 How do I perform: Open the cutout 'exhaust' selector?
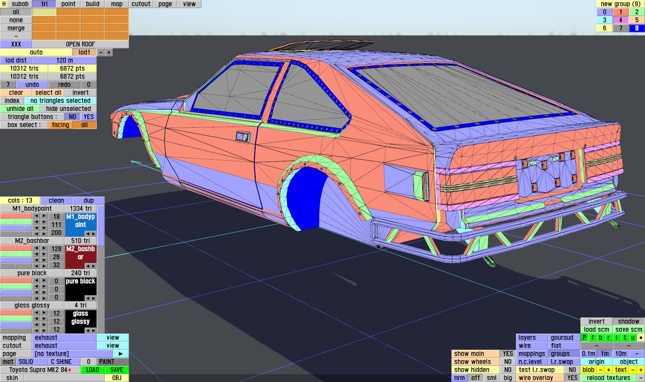coord(64,346)
